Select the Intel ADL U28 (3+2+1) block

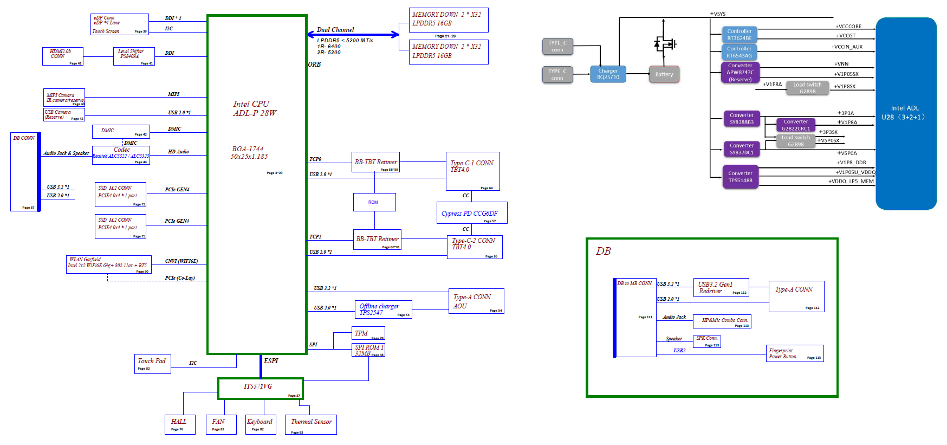(906, 113)
